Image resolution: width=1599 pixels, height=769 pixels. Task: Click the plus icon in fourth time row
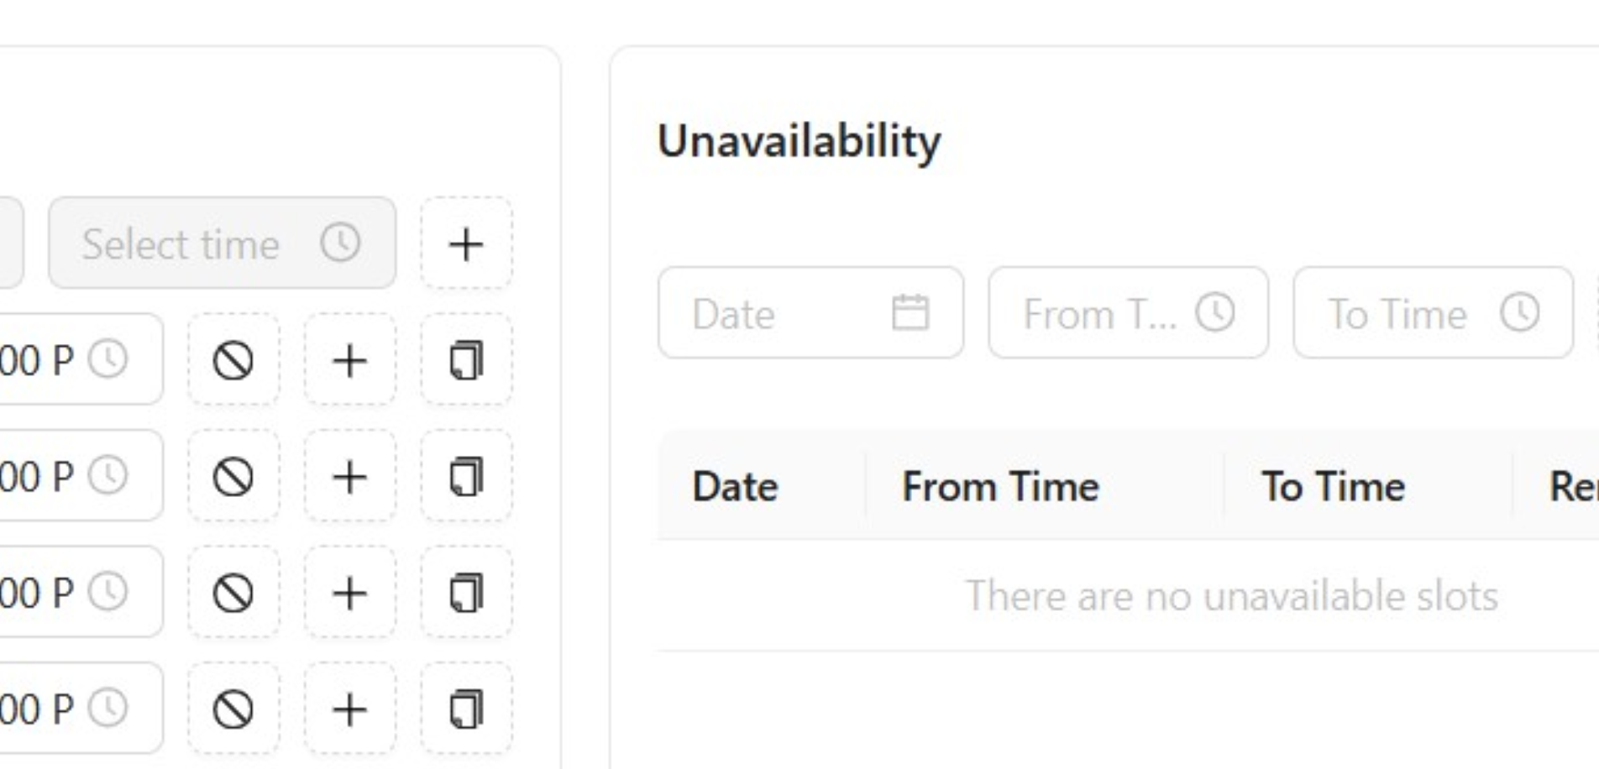tap(349, 709)
